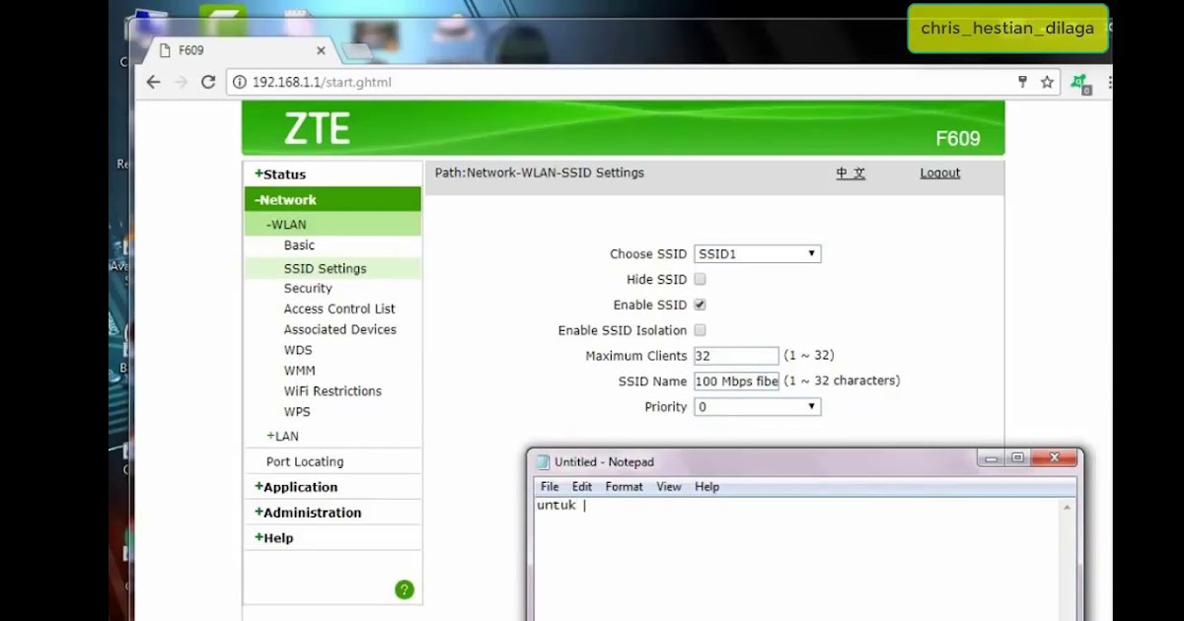Click the browser address bar URL
Screen dimensions: 1184x621
322,82
